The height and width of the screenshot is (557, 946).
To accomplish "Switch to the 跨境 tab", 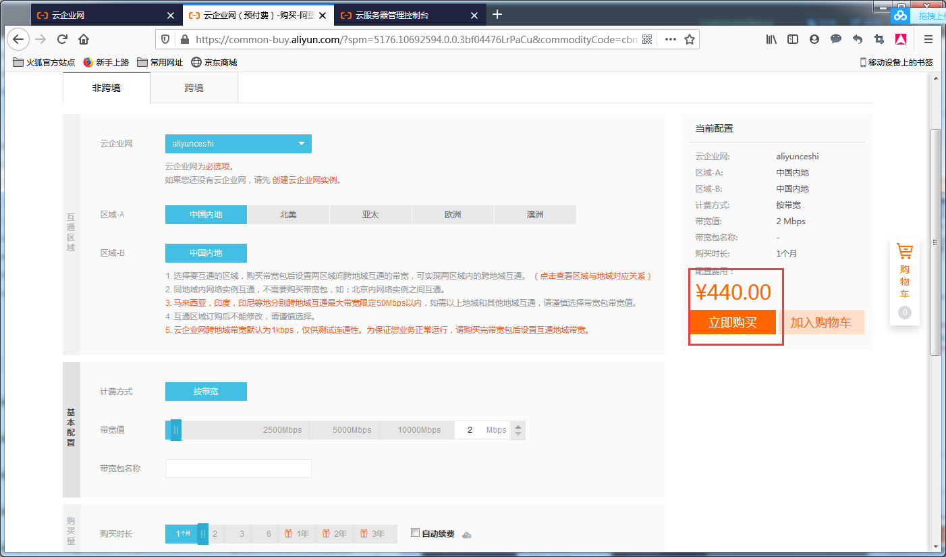I will pyautogui.click(x=194, y=87).
